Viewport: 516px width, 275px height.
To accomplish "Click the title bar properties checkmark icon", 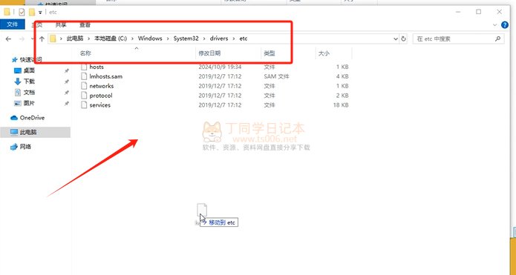I will click(22, 12).
